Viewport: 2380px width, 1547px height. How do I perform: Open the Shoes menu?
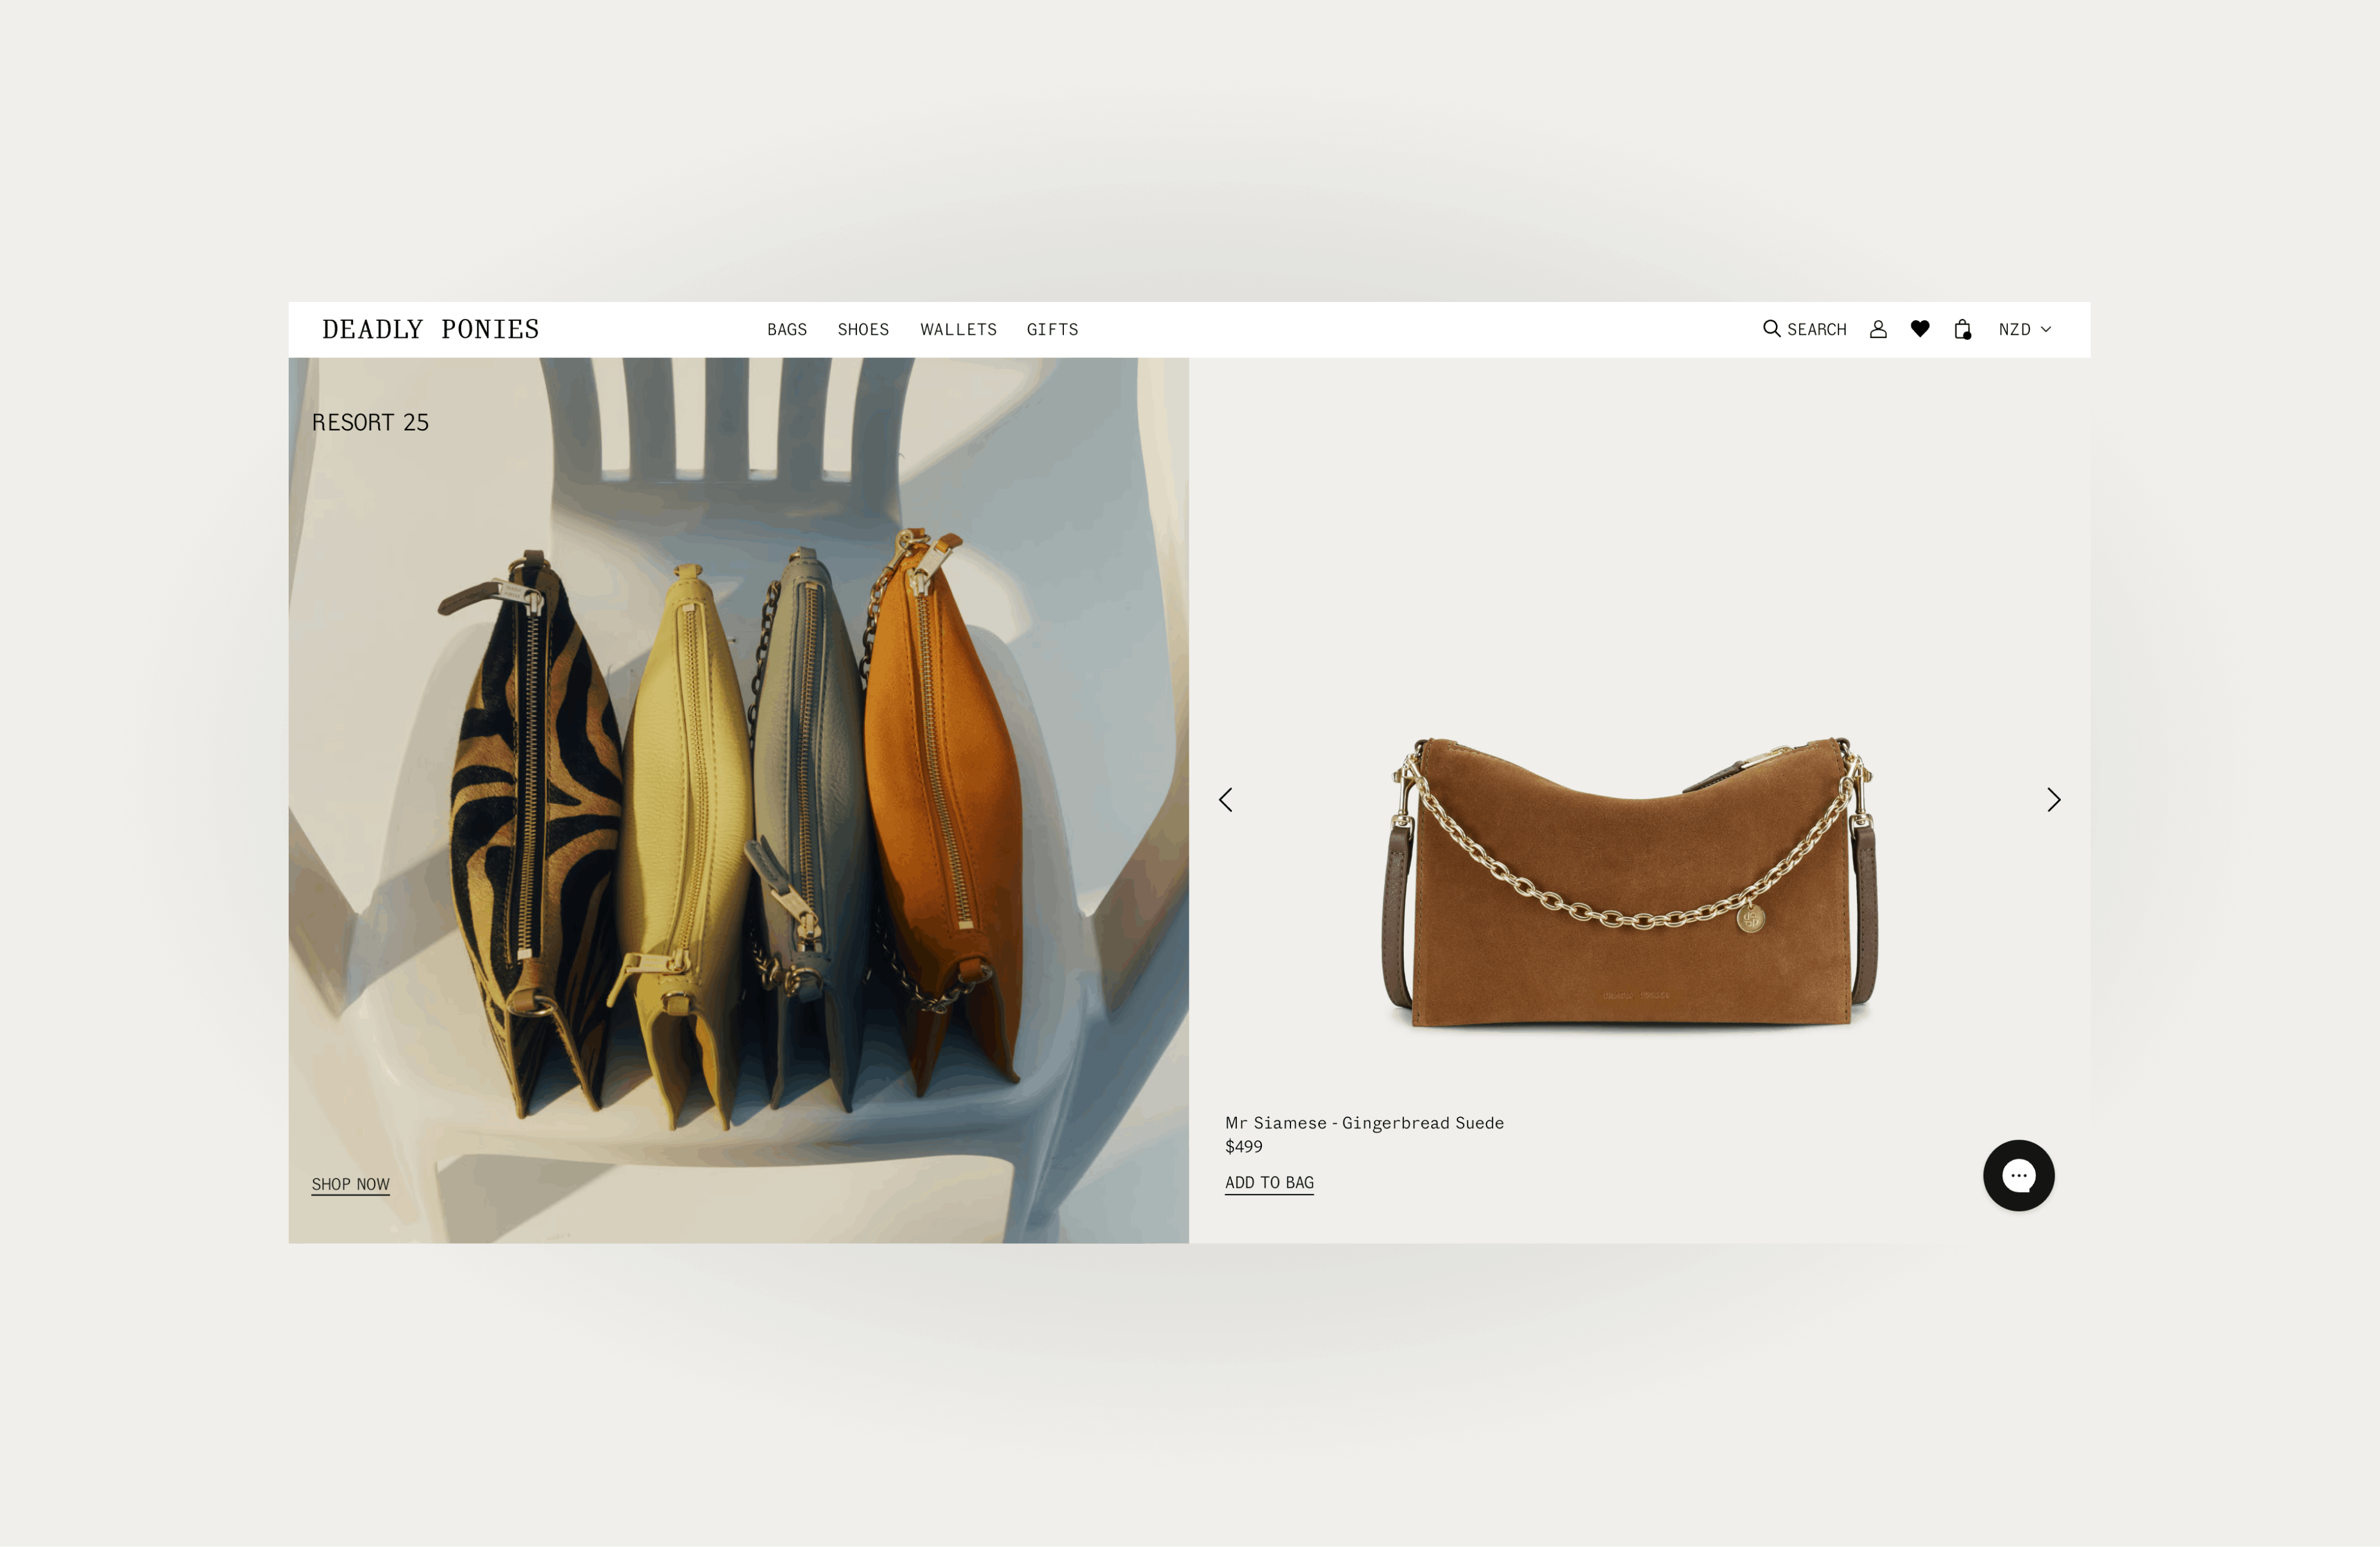tap(863, 329)
